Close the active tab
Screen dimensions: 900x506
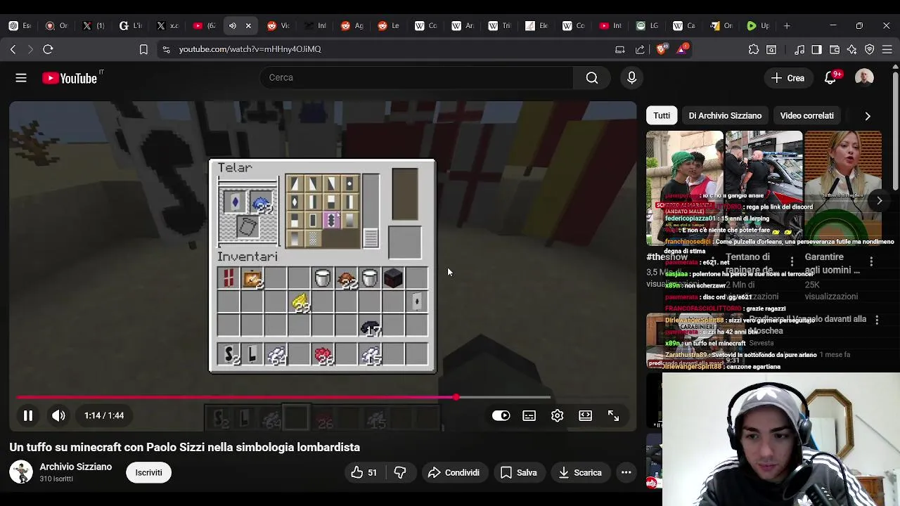point(248,26)
